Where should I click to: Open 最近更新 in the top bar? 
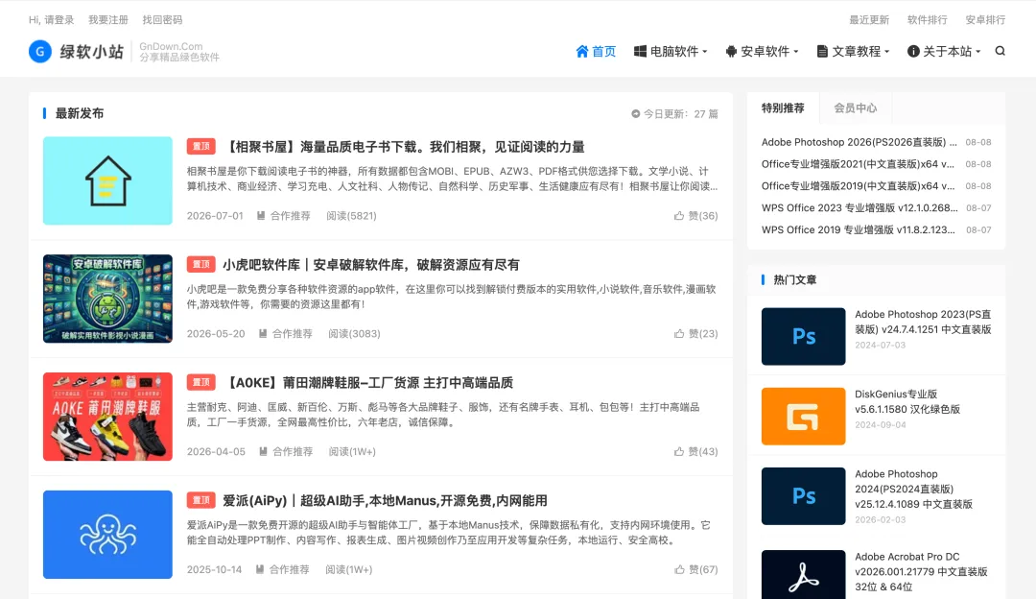coord(869,20)
